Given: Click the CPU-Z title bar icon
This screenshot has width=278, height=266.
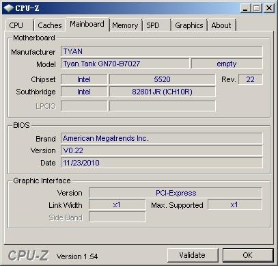Looking at the screenshot, I should [x=8, y=8].
